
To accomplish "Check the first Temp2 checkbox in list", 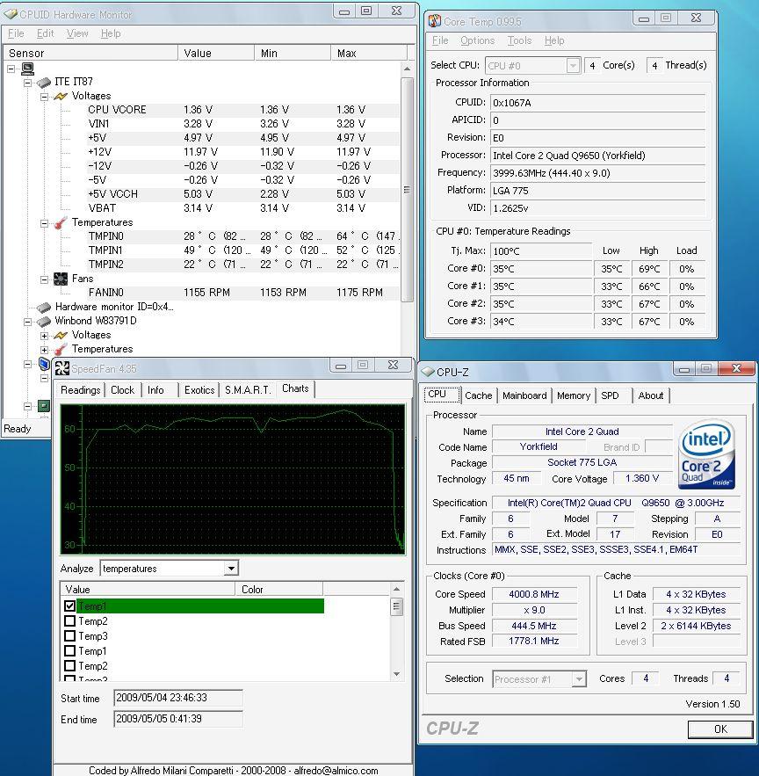I will tap(70, 621).
